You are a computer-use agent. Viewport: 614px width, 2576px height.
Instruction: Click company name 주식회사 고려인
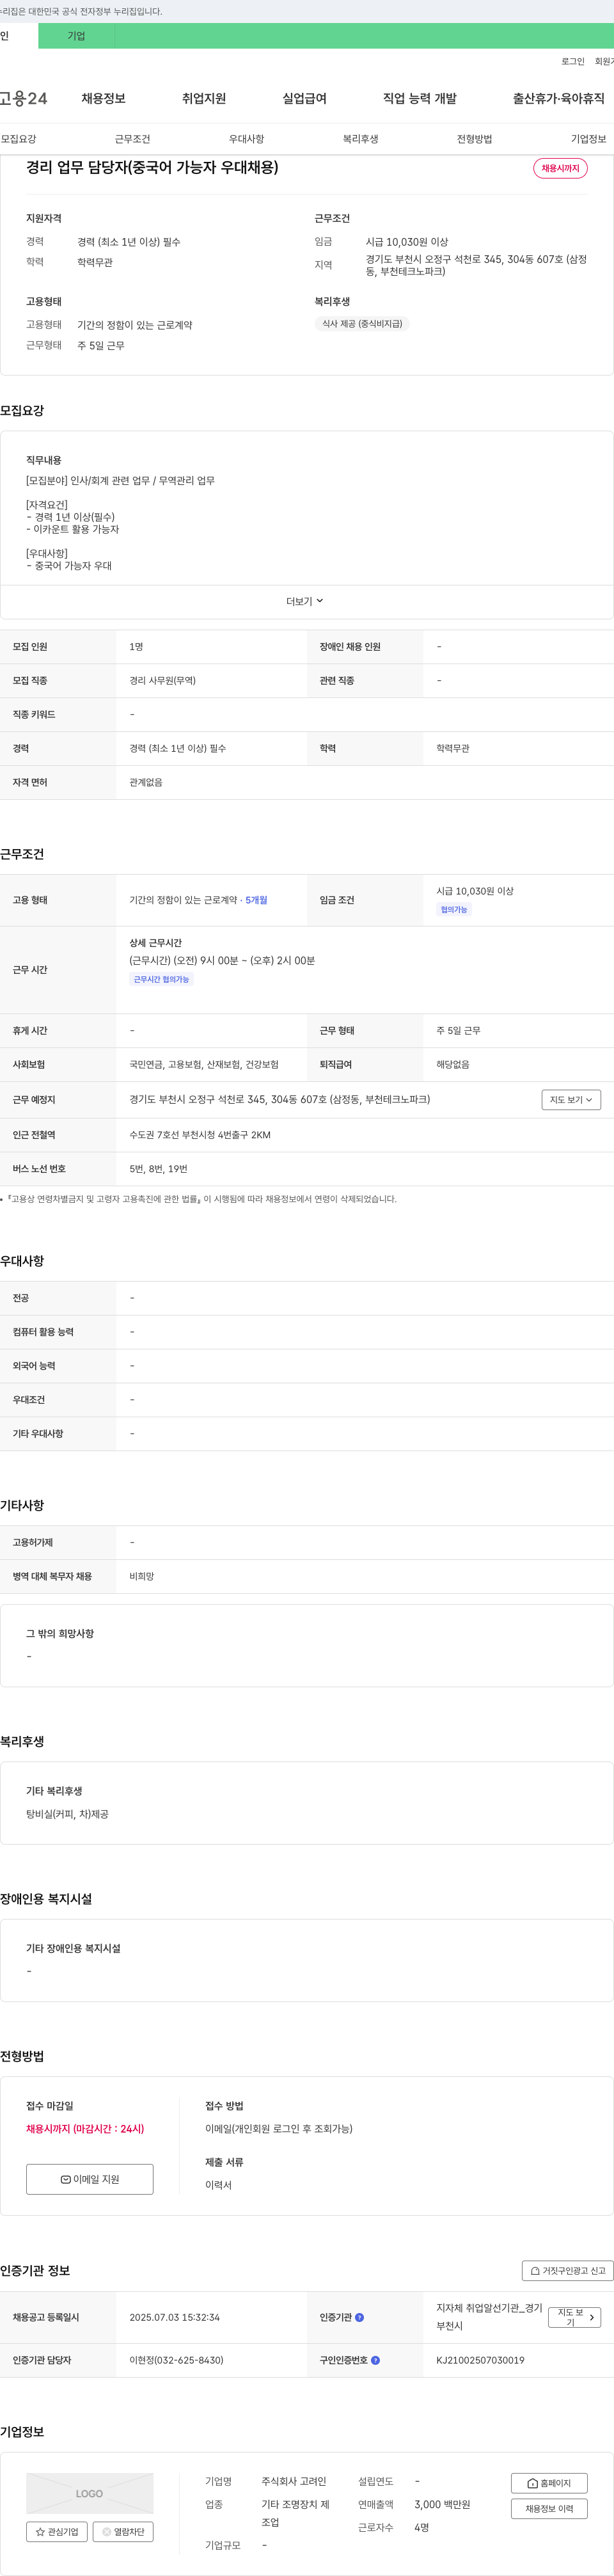pos(294,2481)
